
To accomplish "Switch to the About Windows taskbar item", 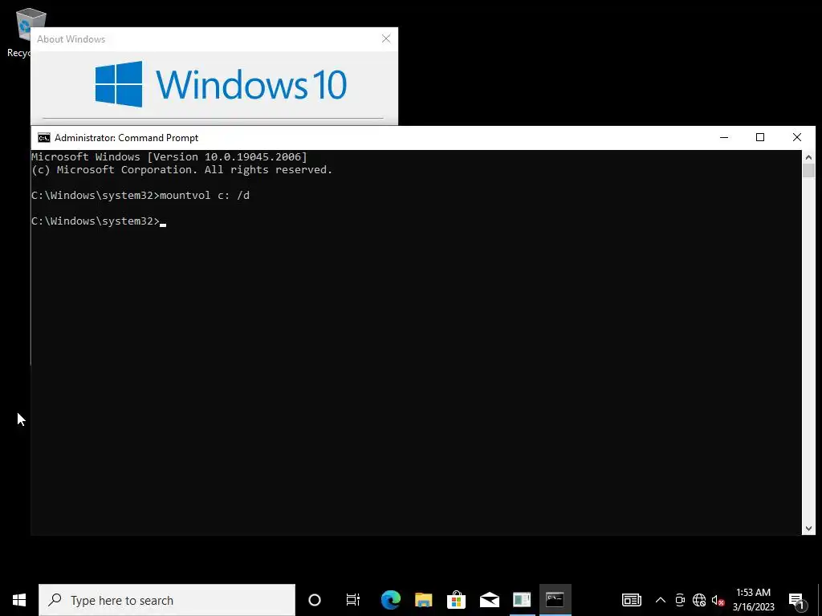I will coord(522,600).
